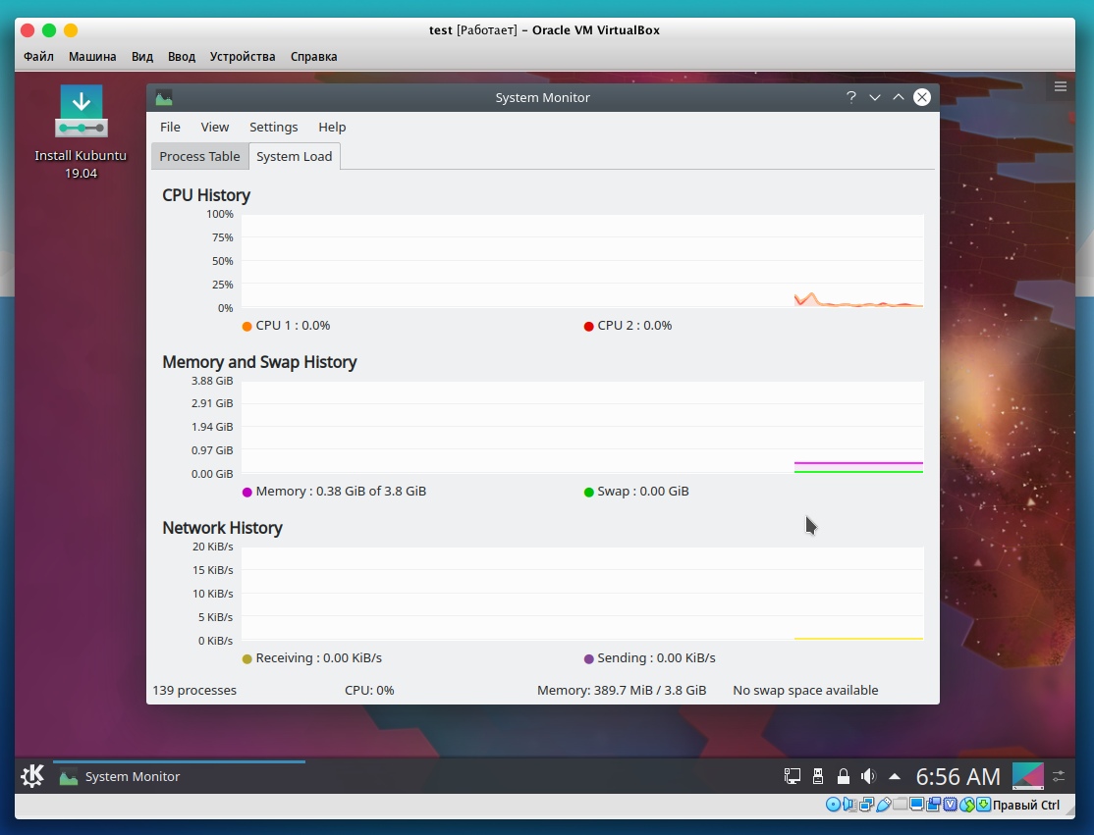The width and height of the screenshot is (1094, 835).
Task: Select the System Load tab
Action: (295, 156)
